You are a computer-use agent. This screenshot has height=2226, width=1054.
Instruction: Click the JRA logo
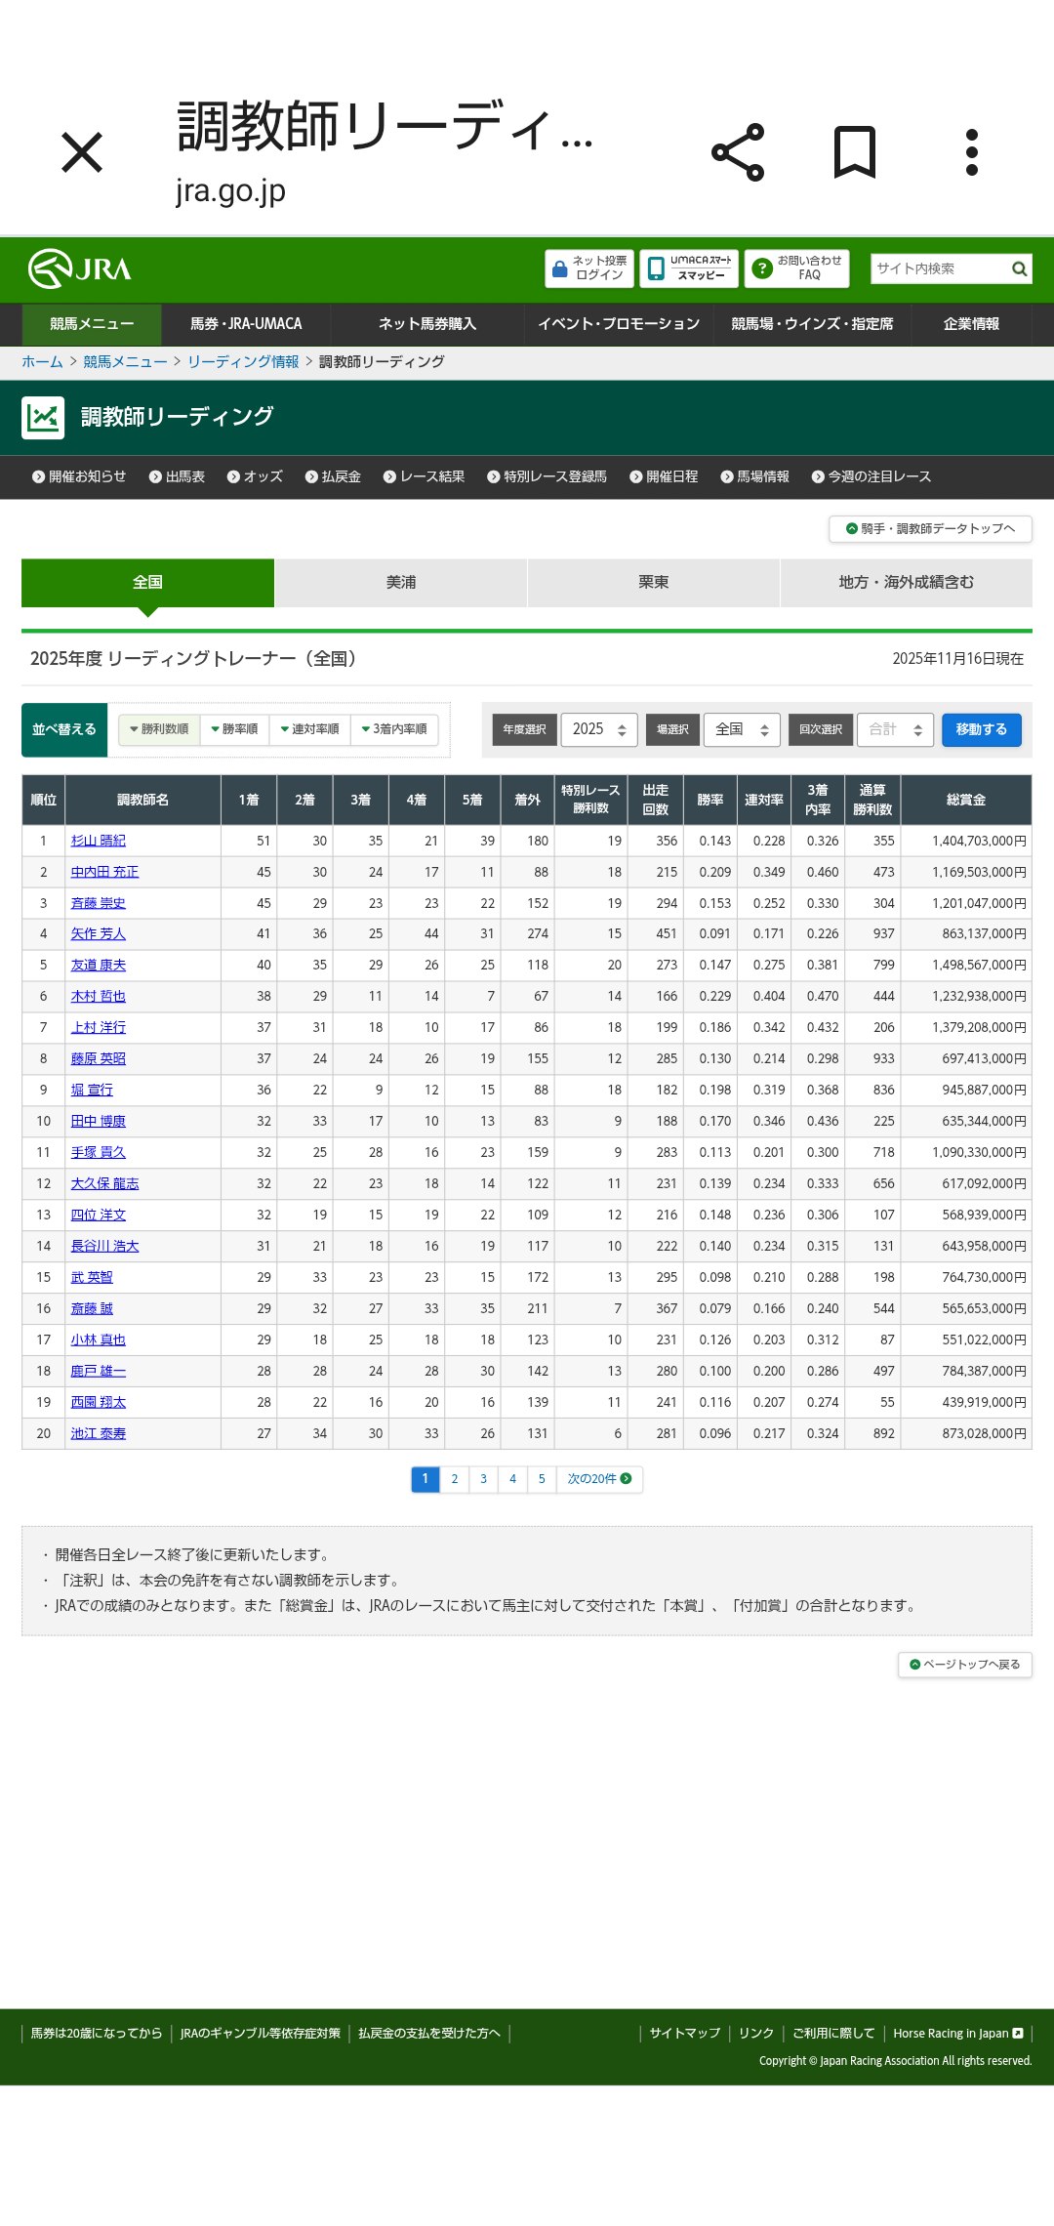coord(80,268)
